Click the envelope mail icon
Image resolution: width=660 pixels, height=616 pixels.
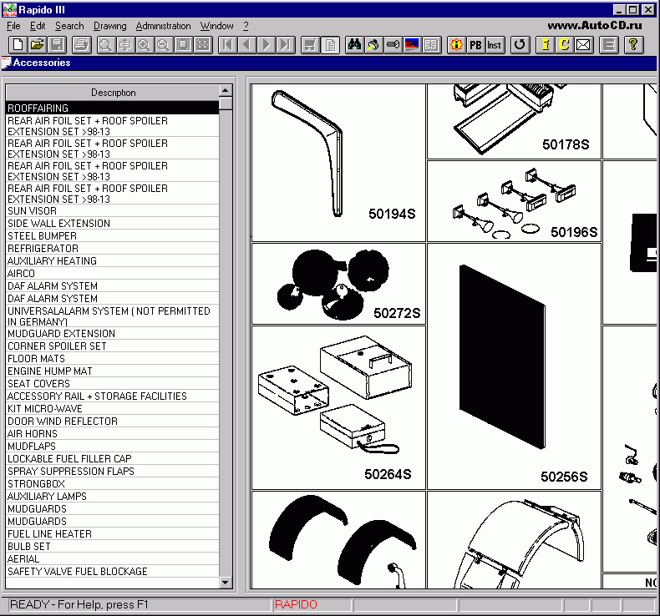click(584, 44)
